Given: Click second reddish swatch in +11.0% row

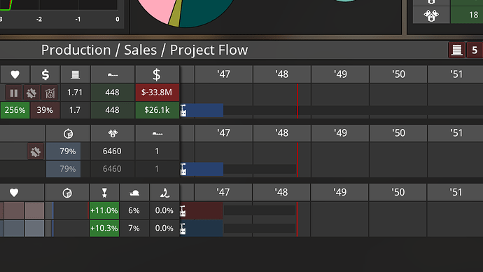Looking at the screenshot, I should pyautogui.click(x=34, y=210).
